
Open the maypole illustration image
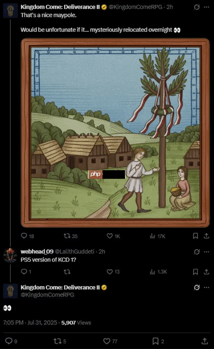point(115,133)
